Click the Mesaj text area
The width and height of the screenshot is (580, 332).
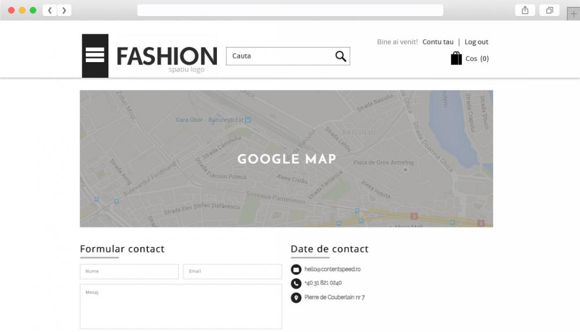point(181,306)
